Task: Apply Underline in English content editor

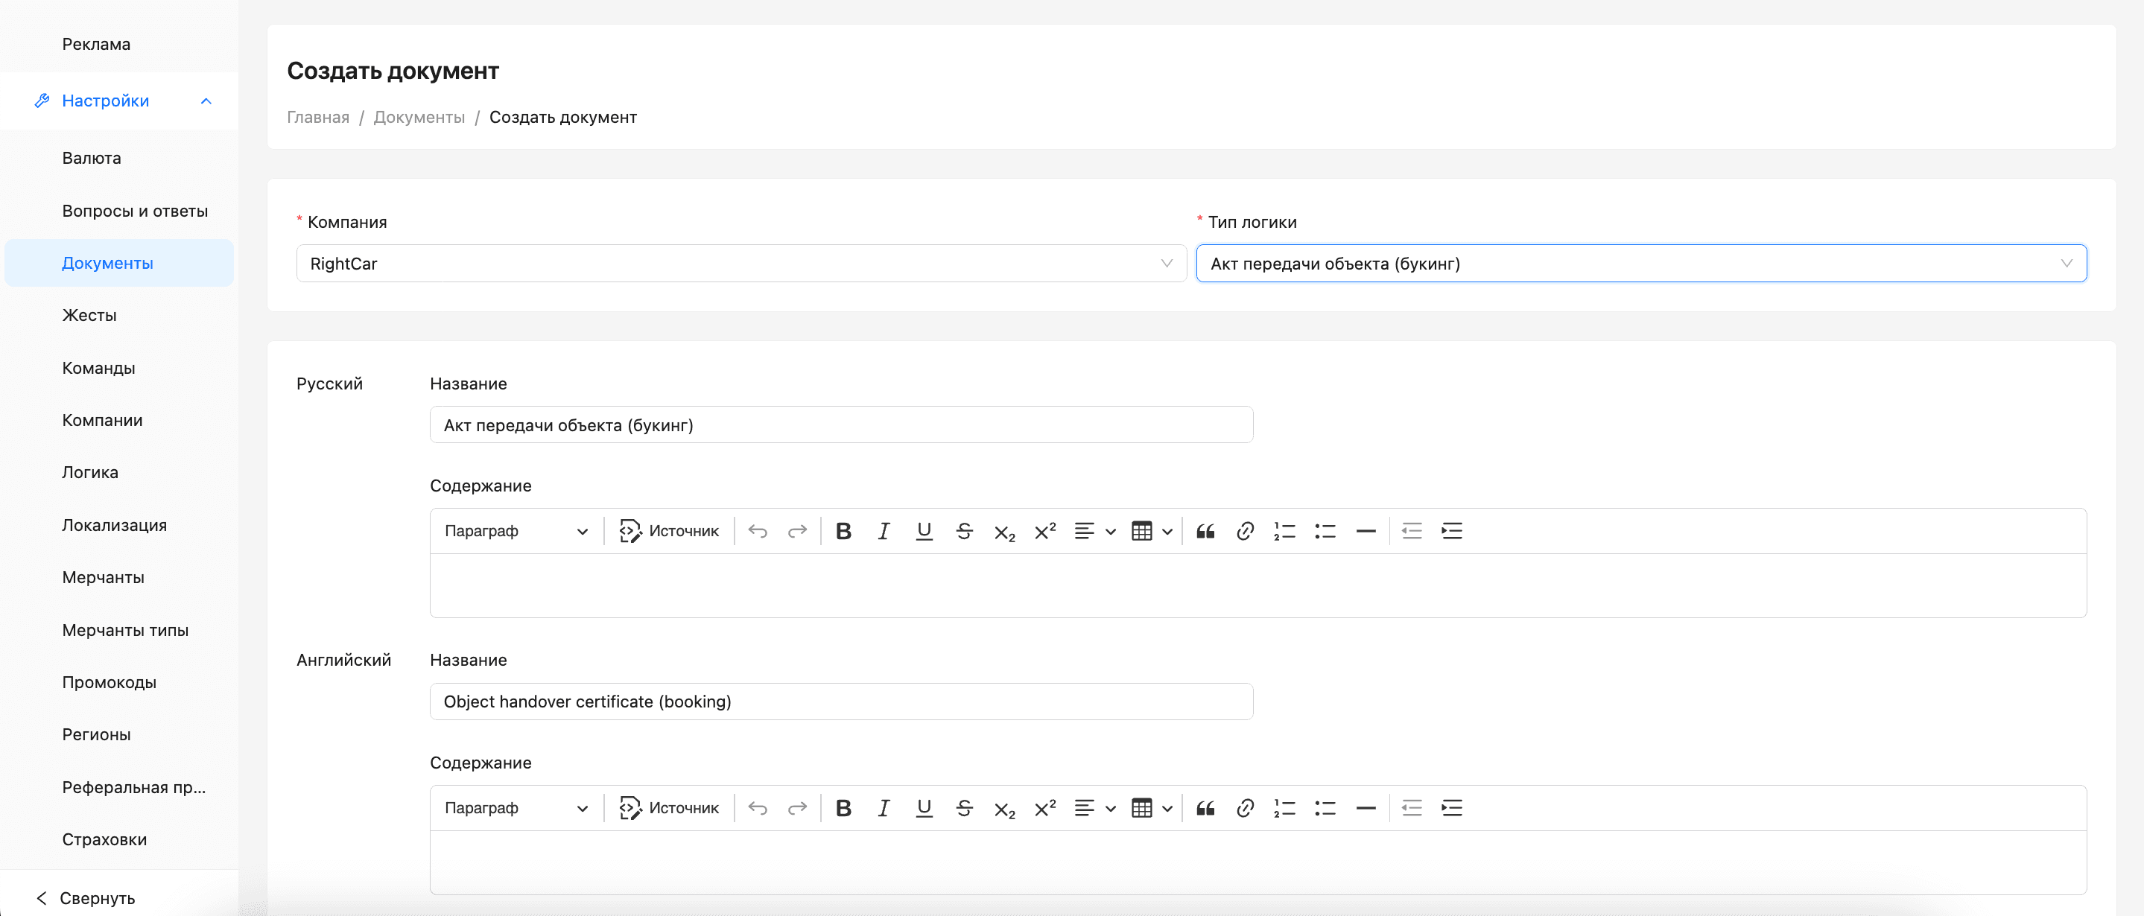Action: pos(923,808)
